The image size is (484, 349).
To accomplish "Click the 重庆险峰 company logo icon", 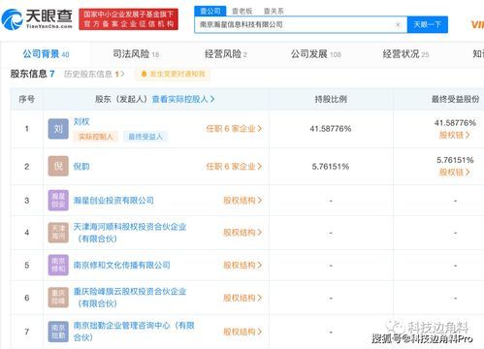I will pyautogui.click(x=58, y=298).
